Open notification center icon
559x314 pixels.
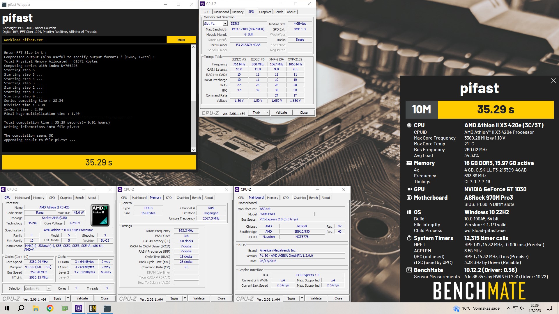[x=549, y=308]
